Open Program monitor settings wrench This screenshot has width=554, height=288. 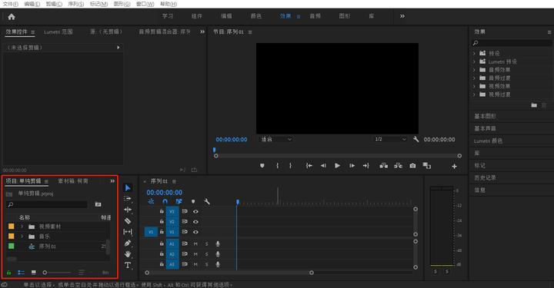pos(415,139)
